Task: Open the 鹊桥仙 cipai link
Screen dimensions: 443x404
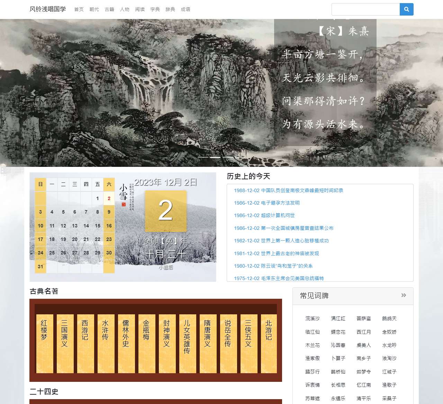Action: (338, 372)
